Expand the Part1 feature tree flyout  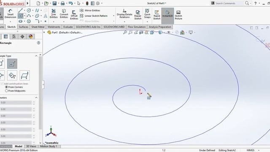point(44,33)
